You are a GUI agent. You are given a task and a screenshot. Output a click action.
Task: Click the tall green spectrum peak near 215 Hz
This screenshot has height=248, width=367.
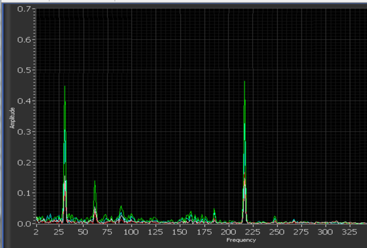click(244, 152)
